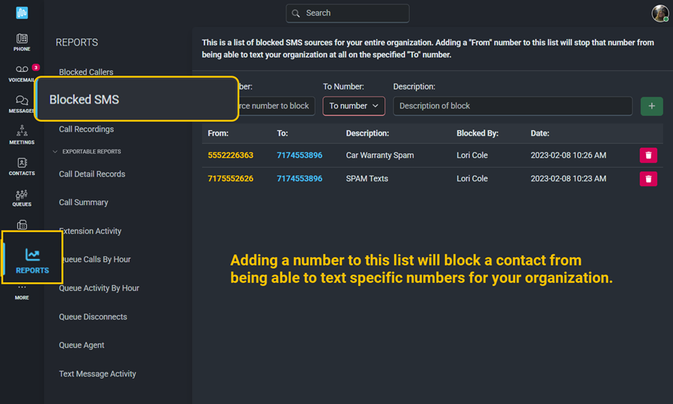The image size is (673, 404).
Task: Open the Call Summary report
Action: (x=84, y=203)
